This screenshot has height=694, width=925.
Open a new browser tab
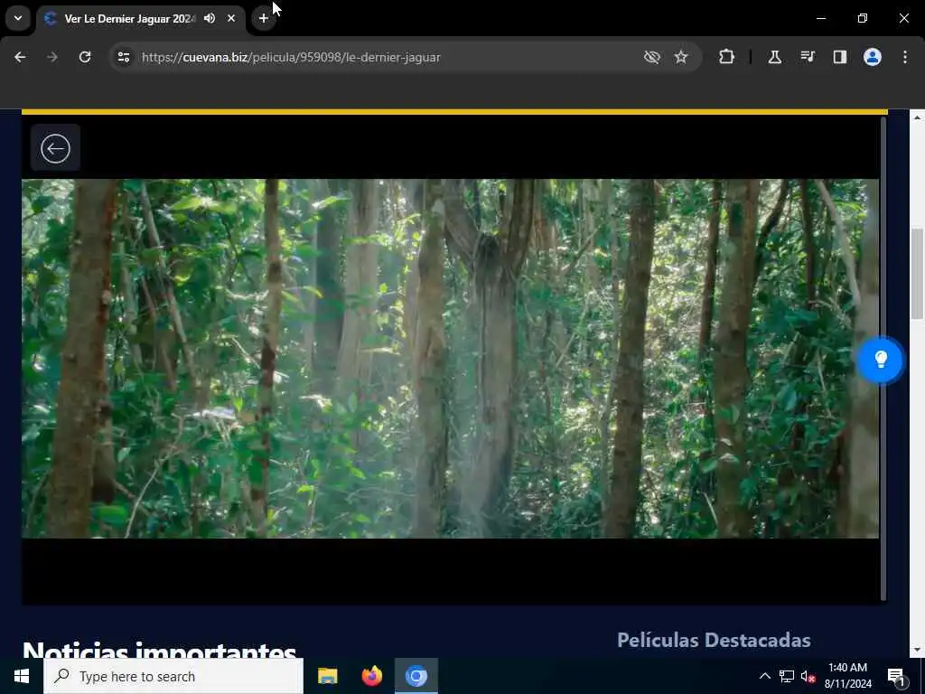click(x=264, y=18)
